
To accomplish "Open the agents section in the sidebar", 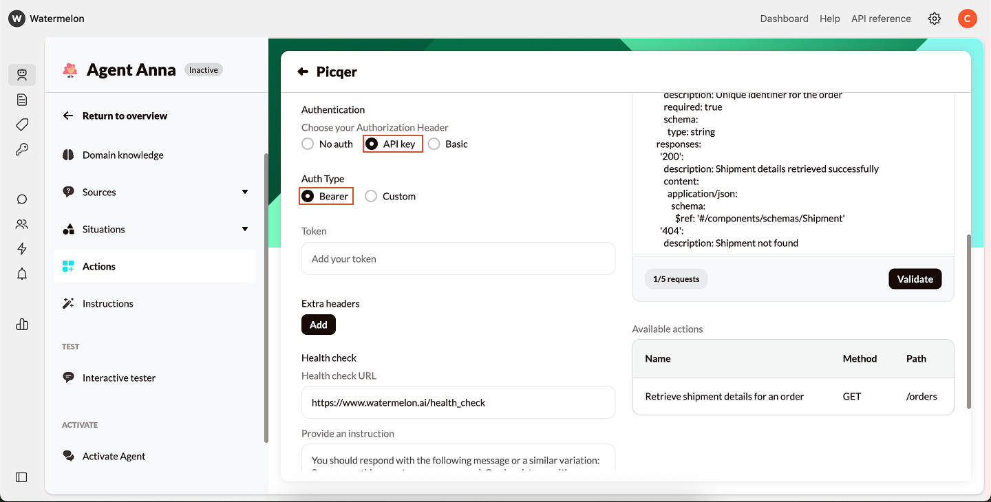I will coord(21,74).
